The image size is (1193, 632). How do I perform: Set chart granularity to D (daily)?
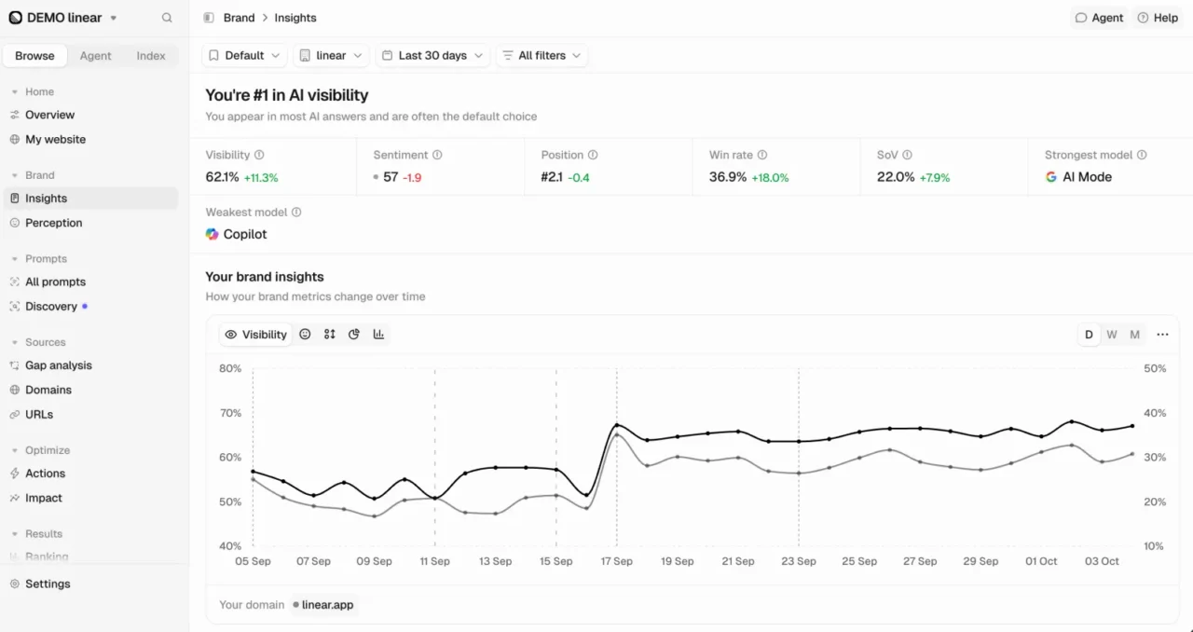click(1089, 335)
